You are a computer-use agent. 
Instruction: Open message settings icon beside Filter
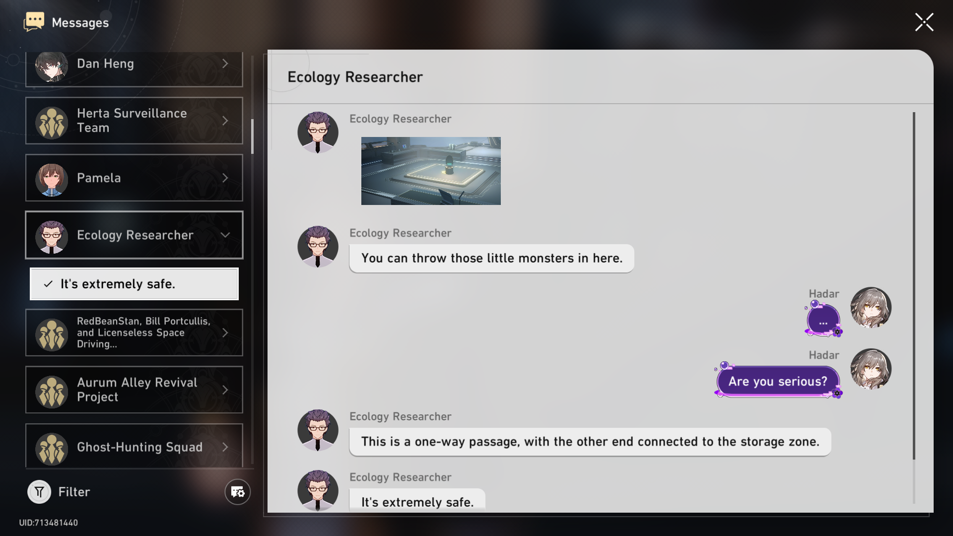coord(237,492)
